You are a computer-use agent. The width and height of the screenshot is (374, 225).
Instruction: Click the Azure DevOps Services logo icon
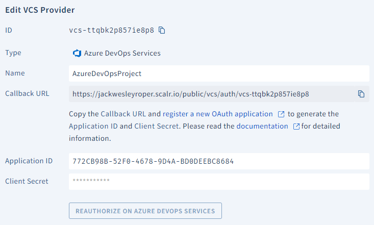(x=77, y=53)
